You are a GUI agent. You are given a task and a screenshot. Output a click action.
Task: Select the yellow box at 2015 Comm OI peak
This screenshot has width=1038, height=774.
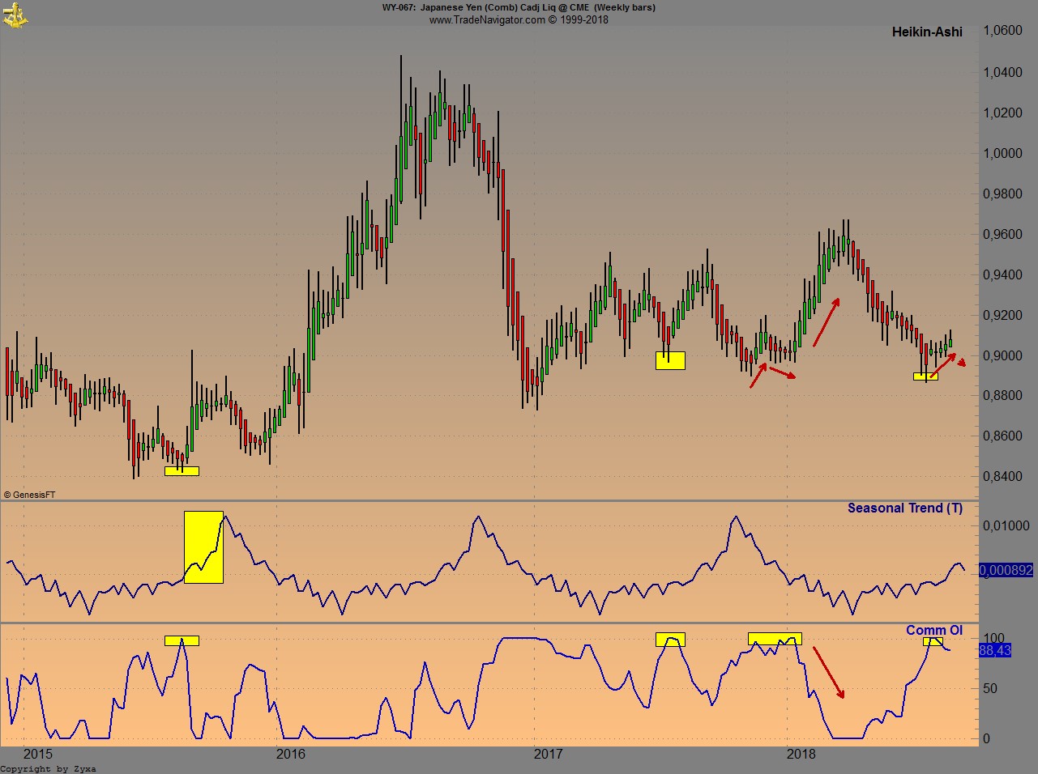click(x=182, y=641)
